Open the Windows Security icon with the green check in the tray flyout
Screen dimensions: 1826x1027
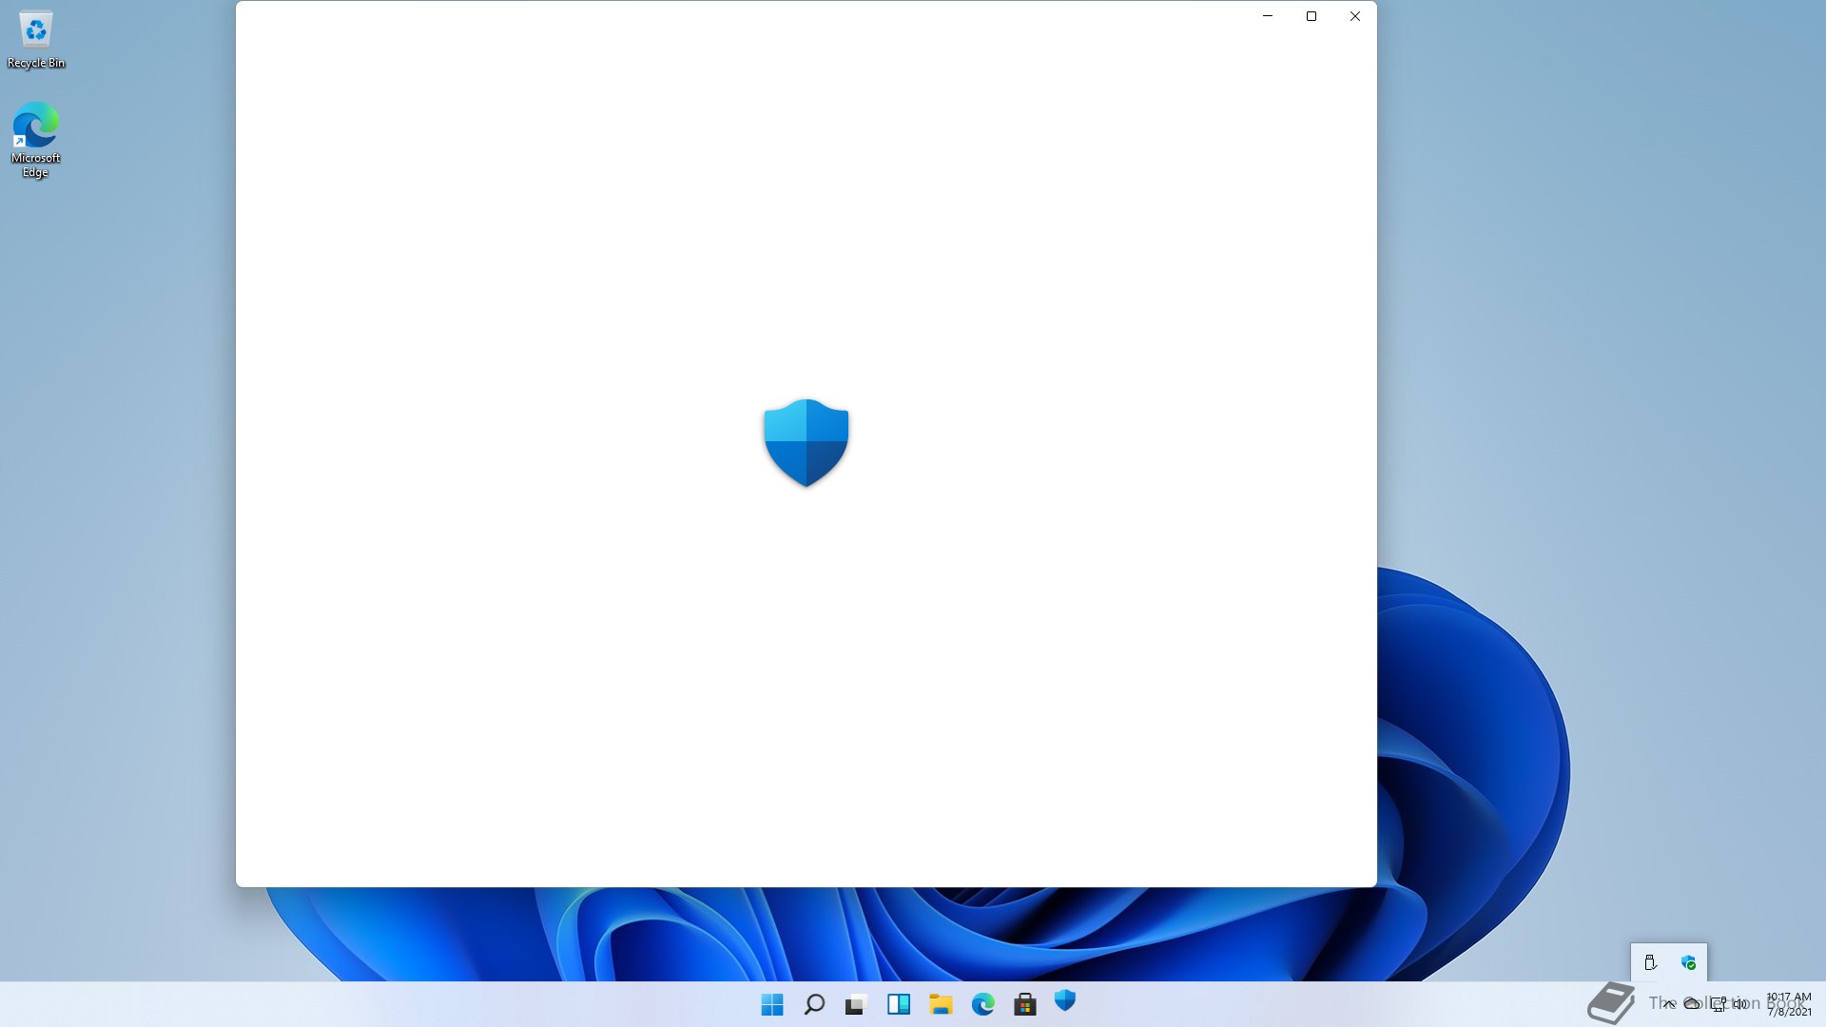[x=1688, y=963]
